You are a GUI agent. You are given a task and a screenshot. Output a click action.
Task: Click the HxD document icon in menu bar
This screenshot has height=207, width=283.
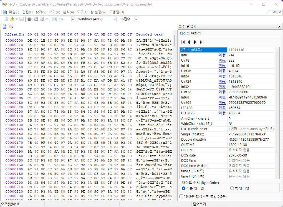[5, 12]
